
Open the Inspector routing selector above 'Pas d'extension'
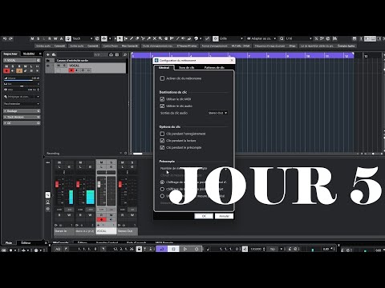22,97
